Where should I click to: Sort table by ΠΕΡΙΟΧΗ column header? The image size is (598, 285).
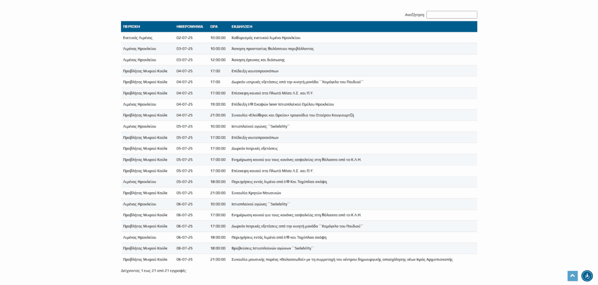(131, 26)
